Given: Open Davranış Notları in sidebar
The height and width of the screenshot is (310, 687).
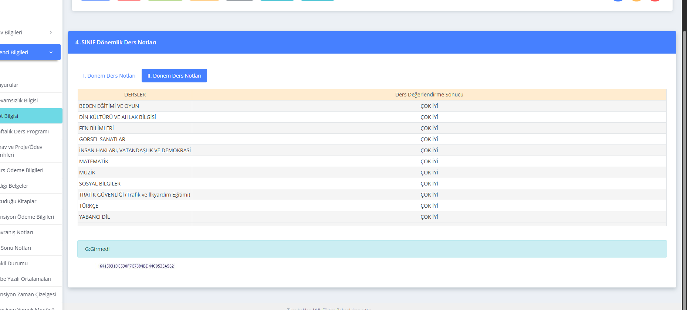Looking at the screenshot, I should pyautogui.click(x=17, y=232).
